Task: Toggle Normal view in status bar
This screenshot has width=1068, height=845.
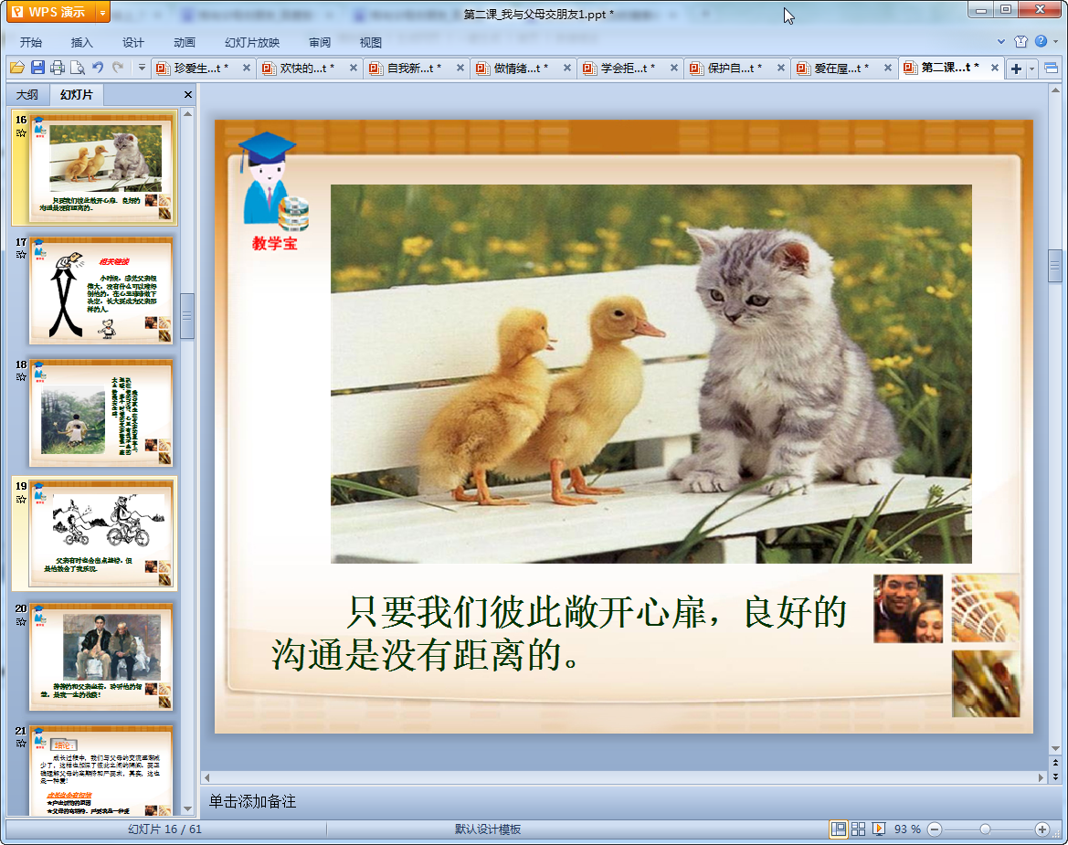Action: [x=839, y=829]
